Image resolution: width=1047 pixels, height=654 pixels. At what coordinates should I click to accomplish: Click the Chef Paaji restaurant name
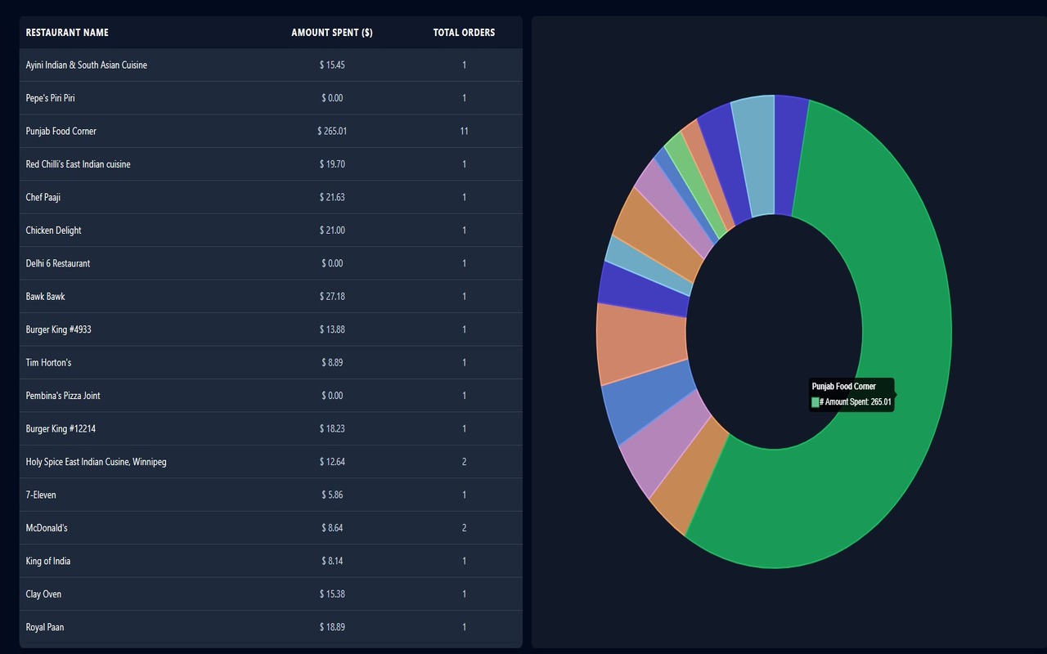(43, 197)
